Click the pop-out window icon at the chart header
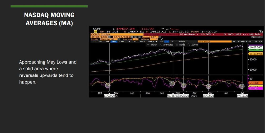 (x=261, y=32)
